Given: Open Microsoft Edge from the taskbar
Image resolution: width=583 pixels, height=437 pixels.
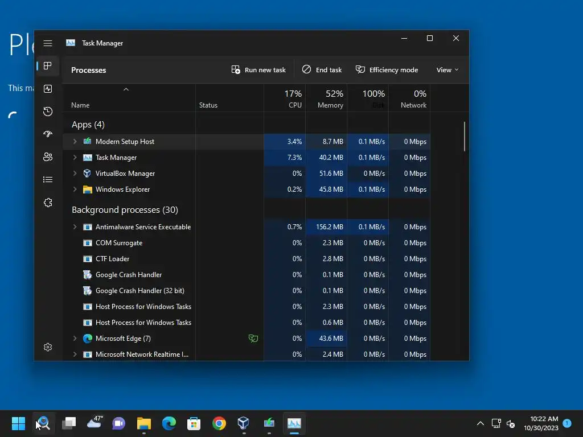Looking at the screenshot, I should click(169, 423).
